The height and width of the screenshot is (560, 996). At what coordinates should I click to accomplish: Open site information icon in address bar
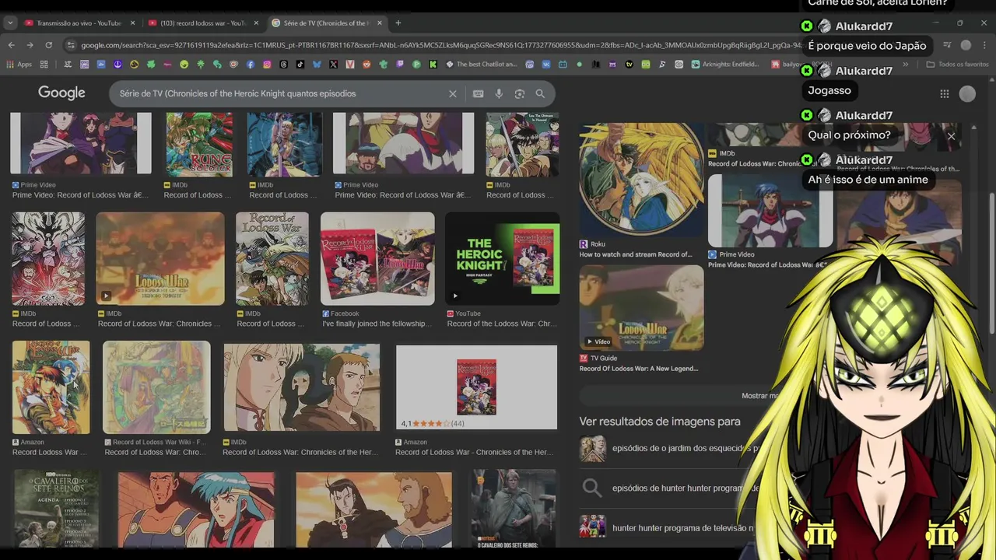(71, 45)
